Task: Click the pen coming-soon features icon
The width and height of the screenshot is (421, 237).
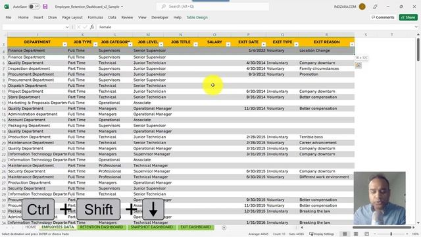Action: tap(375, 7)
